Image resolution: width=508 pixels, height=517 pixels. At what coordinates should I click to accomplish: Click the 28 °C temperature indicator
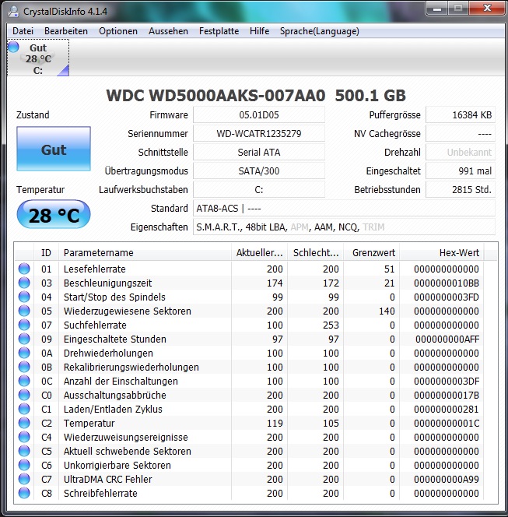point(54,215)
